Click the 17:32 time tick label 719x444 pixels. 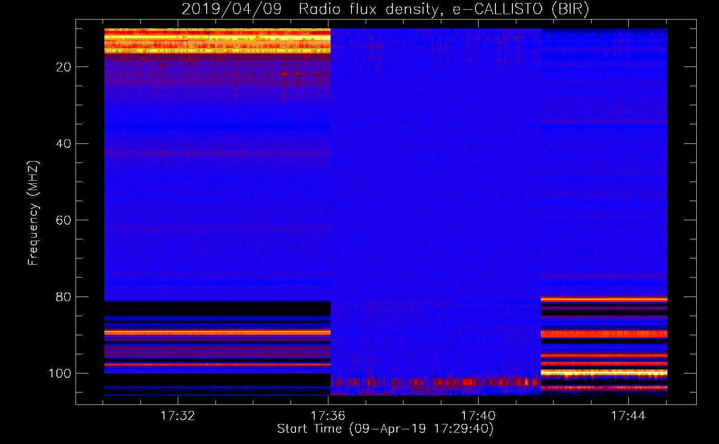[178, 416]
